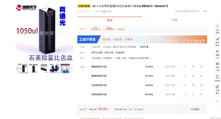Increase quantity for 玻璃材质两只装

pos(201,76)
